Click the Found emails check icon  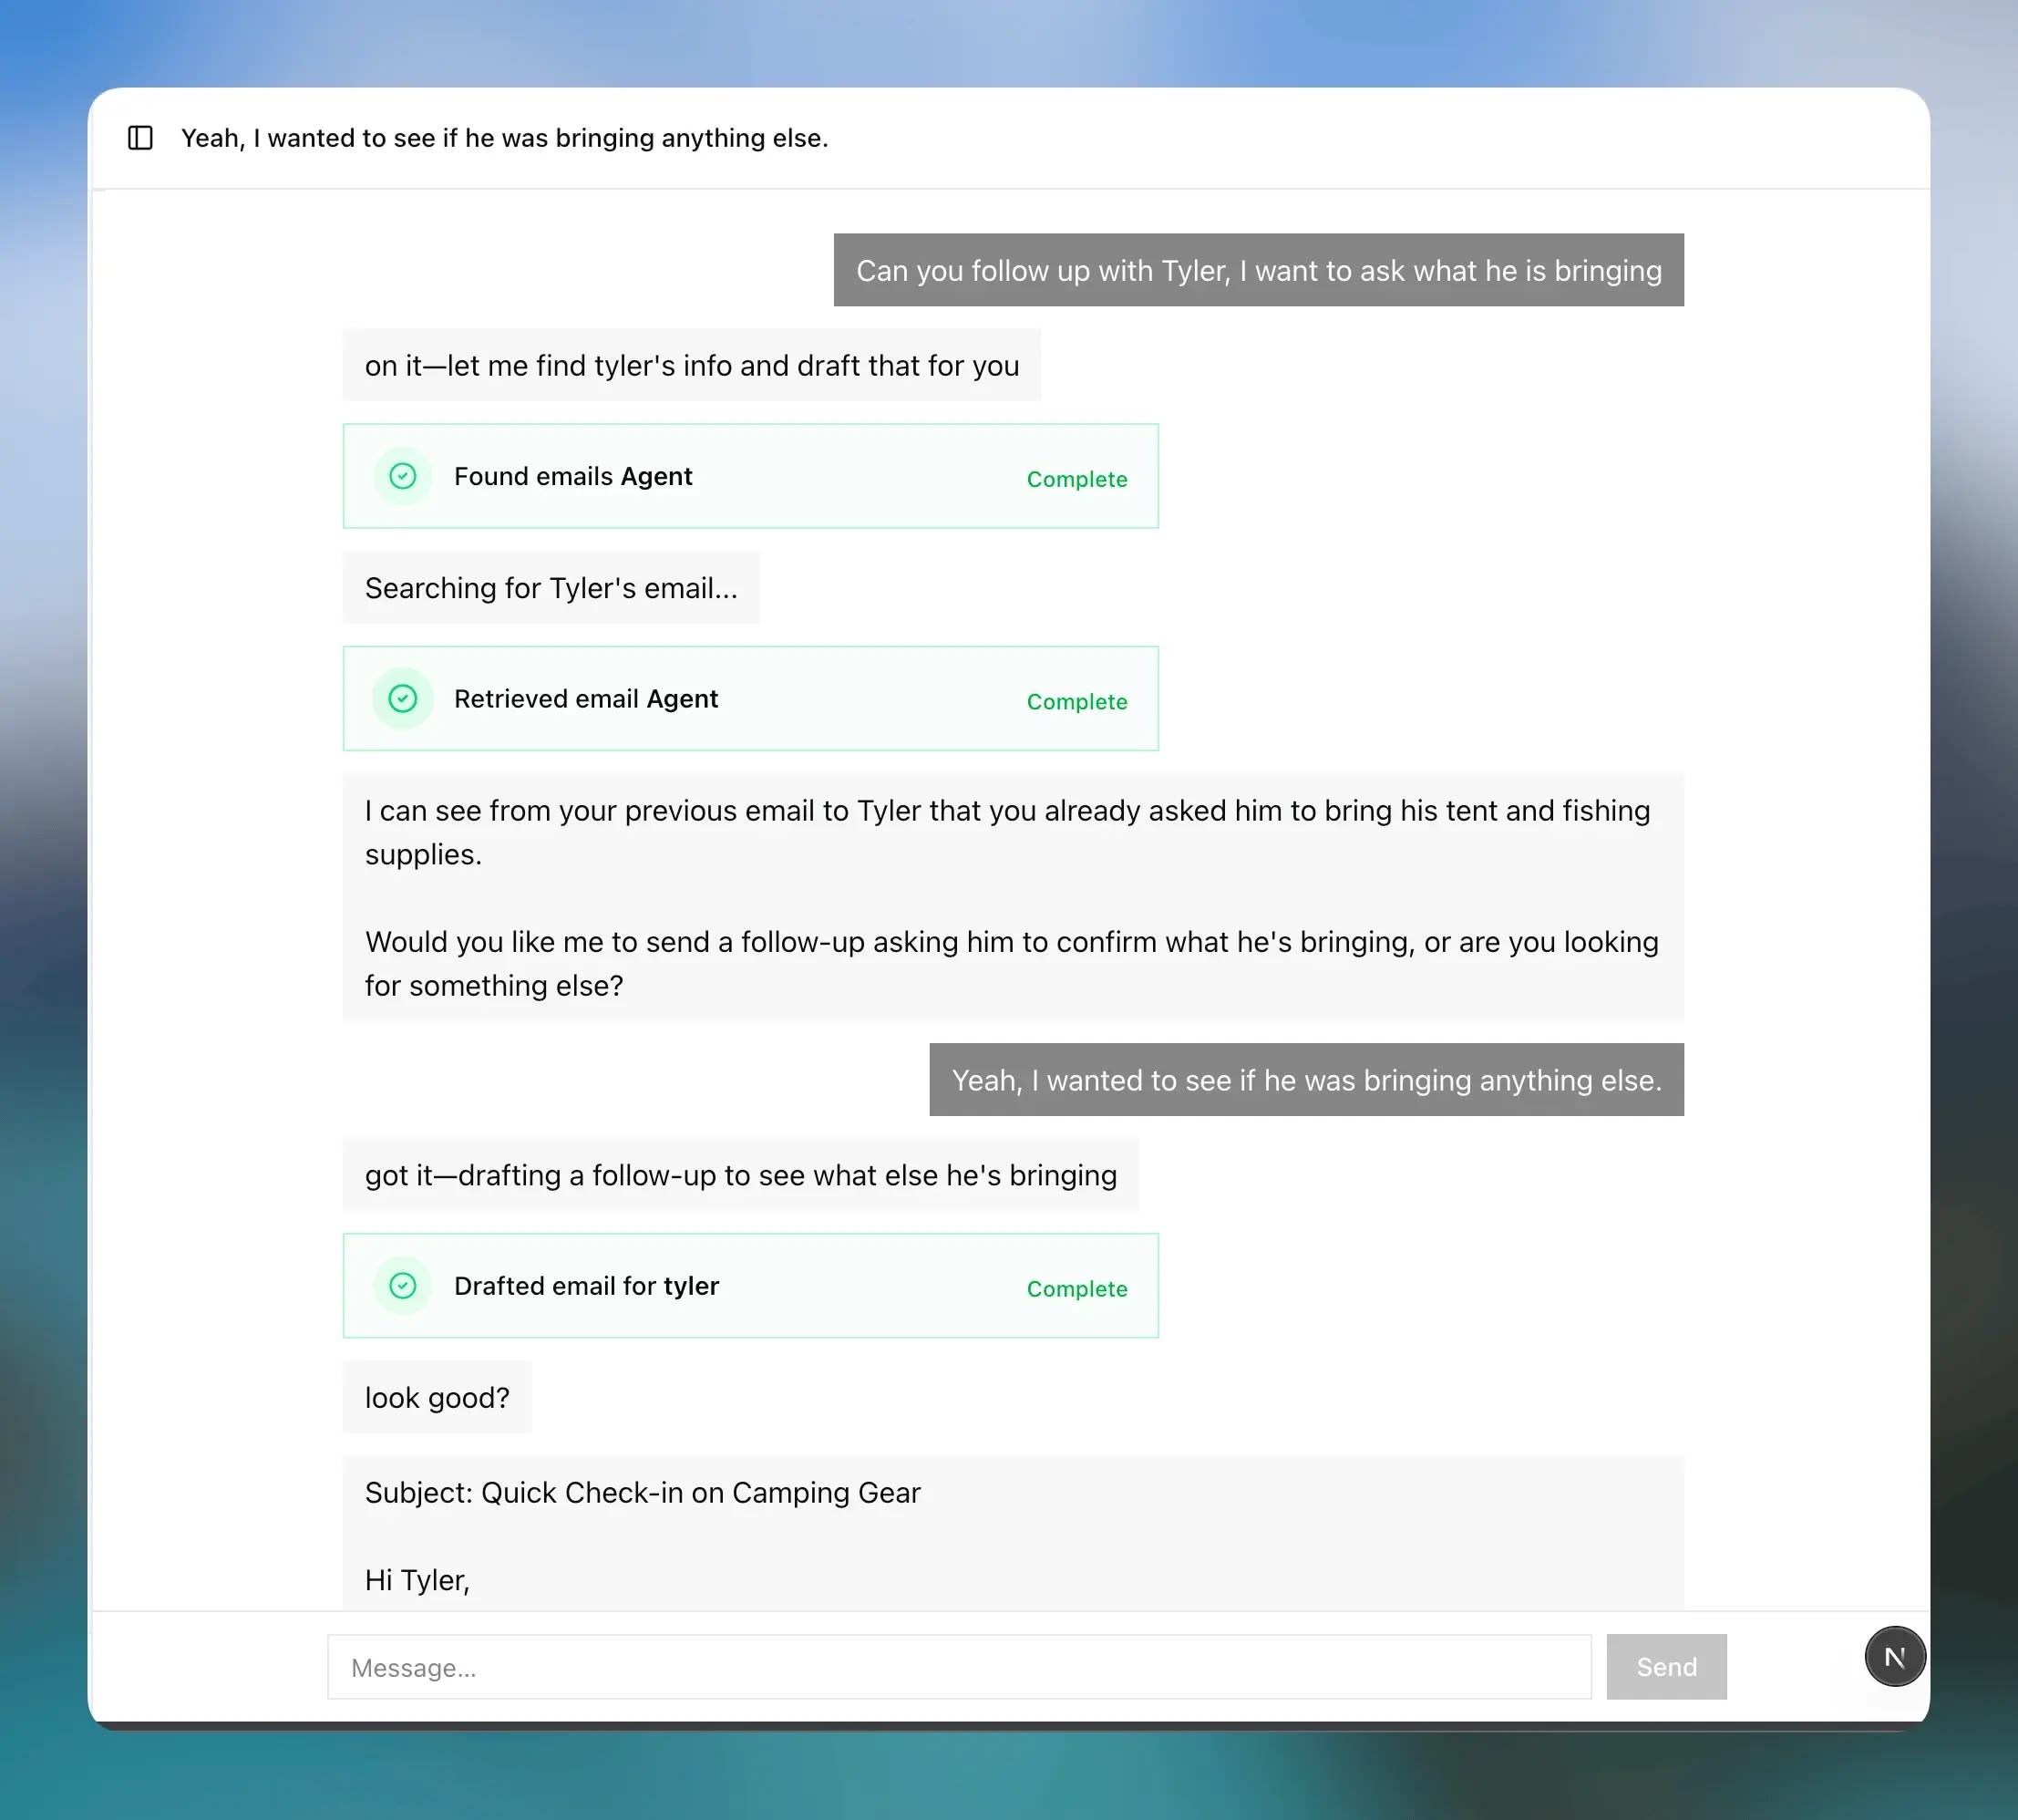tap(403, 476)
